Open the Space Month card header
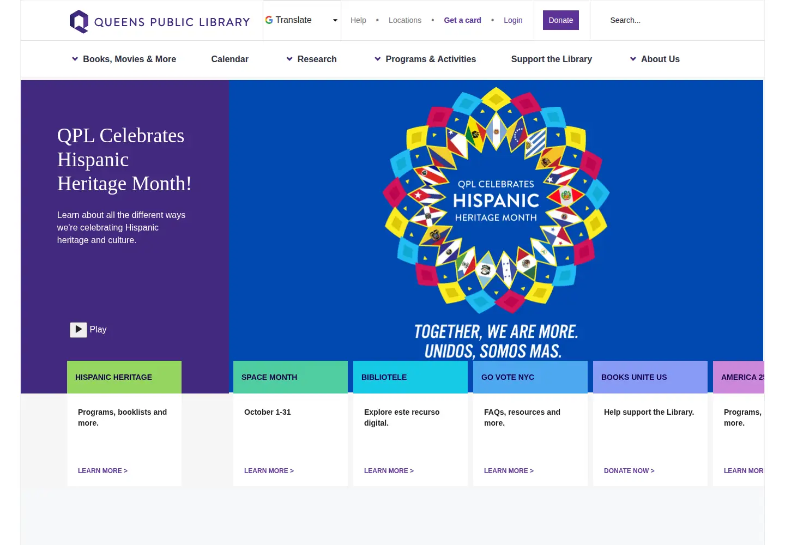 click(291, 377)
